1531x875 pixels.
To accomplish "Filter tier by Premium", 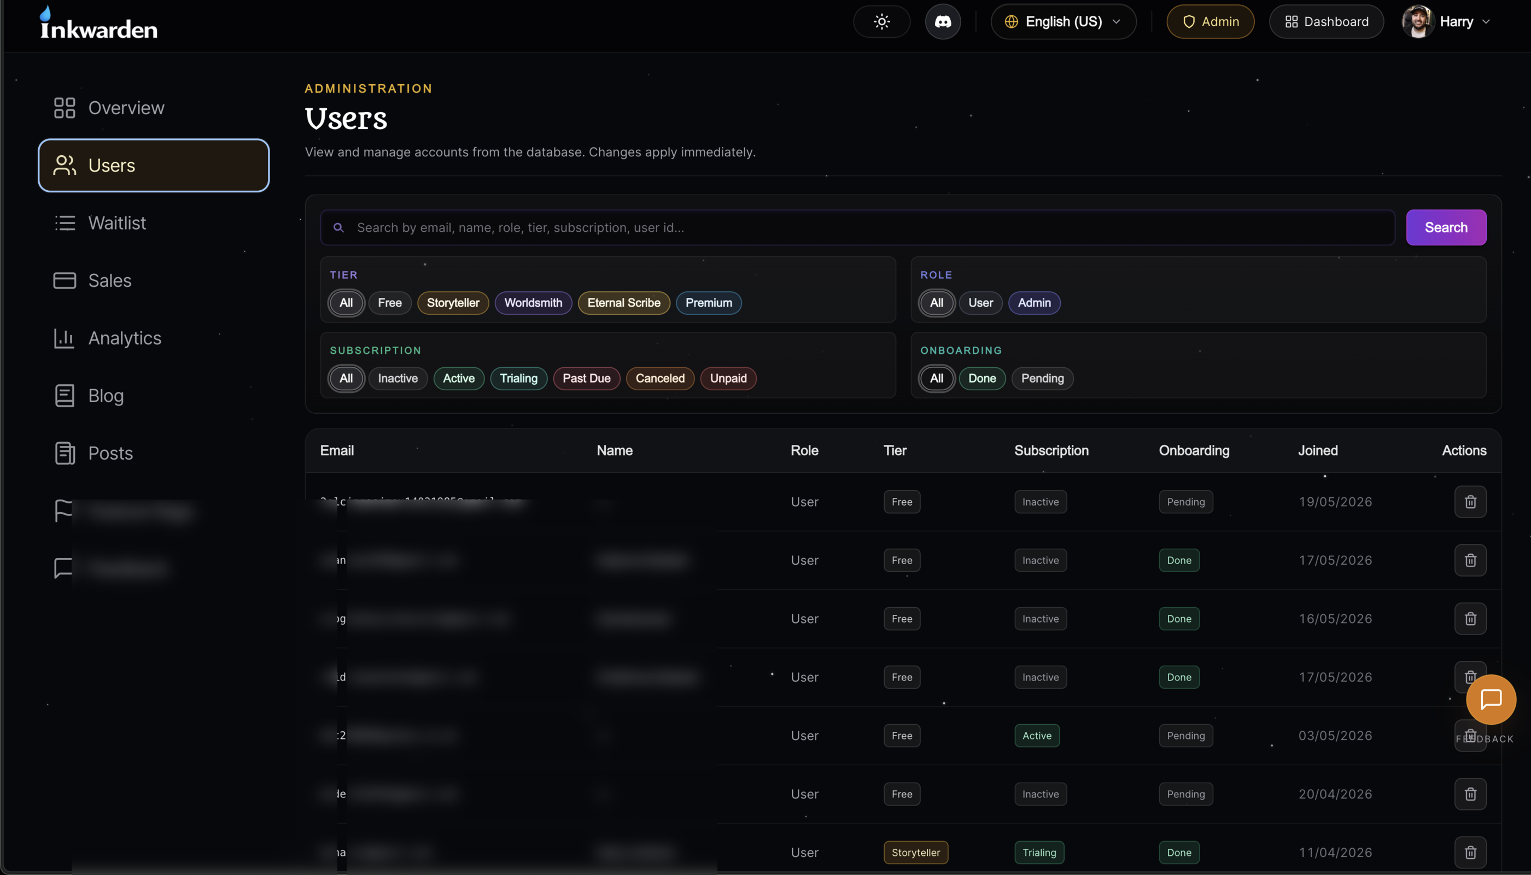I will click(709, 303).
